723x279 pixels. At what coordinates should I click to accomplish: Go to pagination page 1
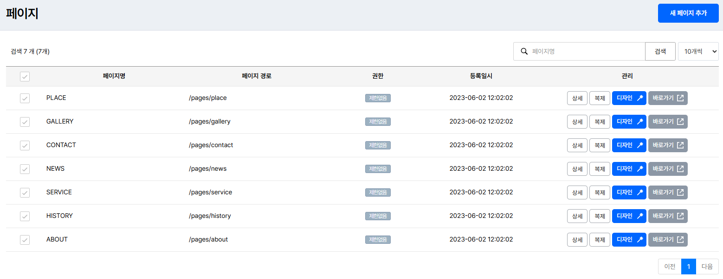tap(688, 267)
